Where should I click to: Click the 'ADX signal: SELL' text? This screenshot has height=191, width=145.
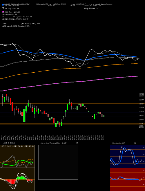click(10, 26)
